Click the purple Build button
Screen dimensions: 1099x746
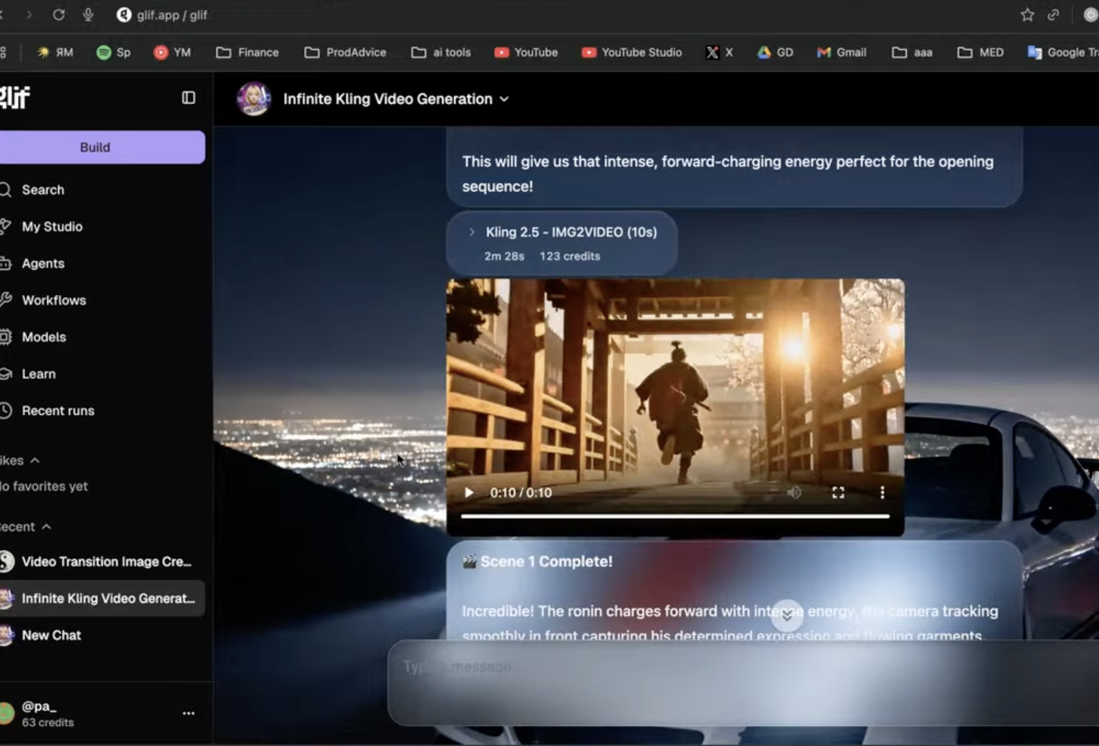point(95,147)
